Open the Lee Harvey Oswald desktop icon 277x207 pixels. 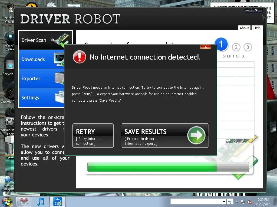pyautogui.click(x=8, y=13)
